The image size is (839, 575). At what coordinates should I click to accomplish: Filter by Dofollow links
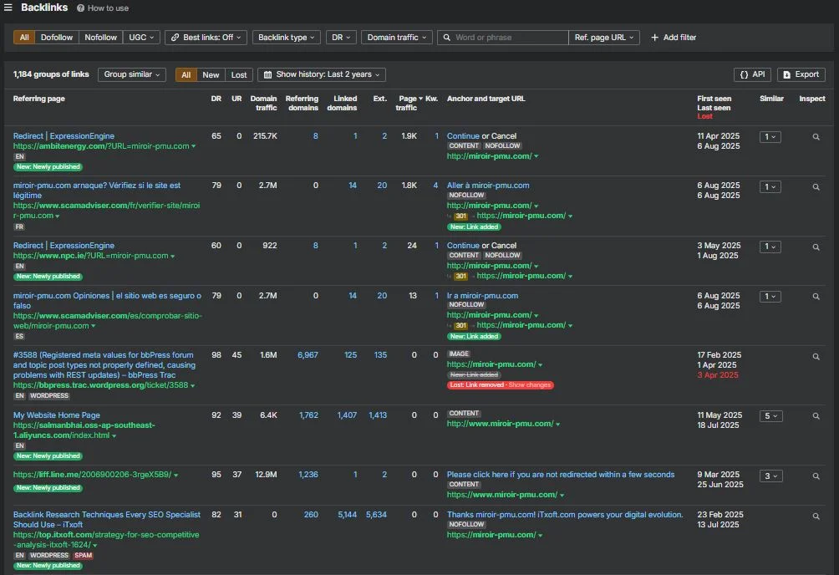(57, 38)
